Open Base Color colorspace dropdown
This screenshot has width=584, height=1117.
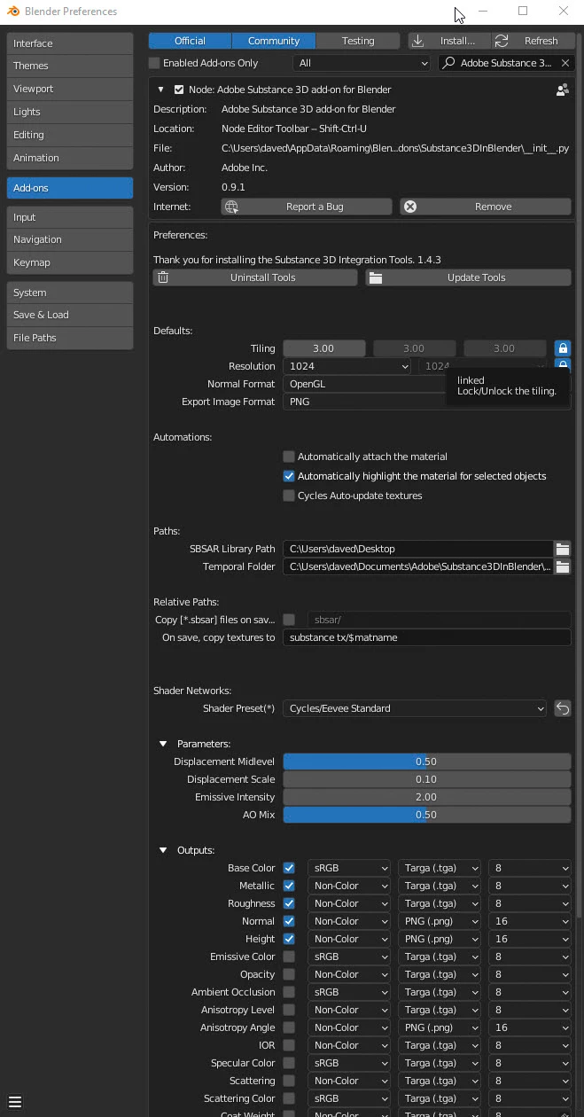(348, 868)
